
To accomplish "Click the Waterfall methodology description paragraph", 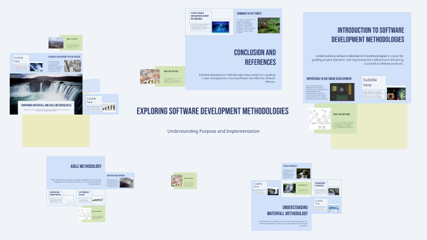I will pyautogui.click(x=283, y=224).
